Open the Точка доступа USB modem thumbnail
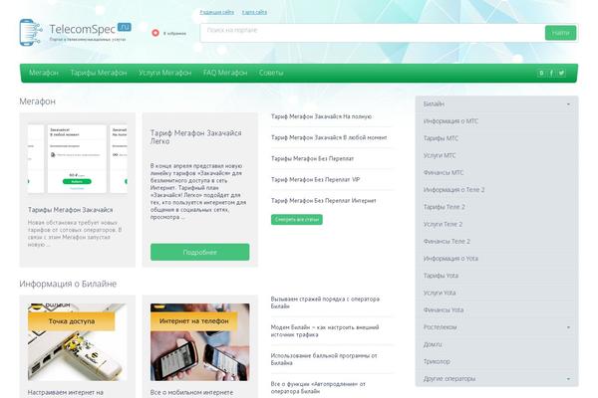Viewport: 598px width, 398px height. point(78,342)
